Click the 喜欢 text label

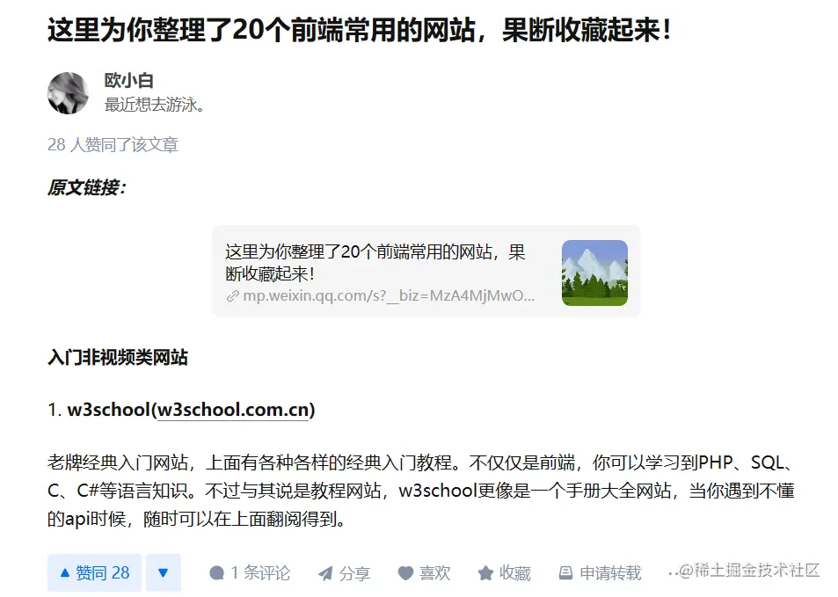coord(434,573)
